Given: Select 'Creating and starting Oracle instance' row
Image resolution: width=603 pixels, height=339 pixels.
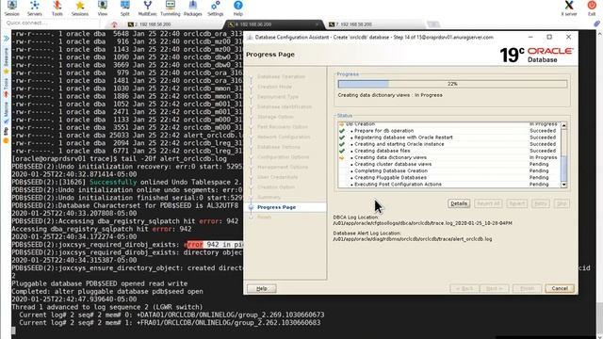Looking at the screenshot, I should pyautogui.click(x=448, y=144).
